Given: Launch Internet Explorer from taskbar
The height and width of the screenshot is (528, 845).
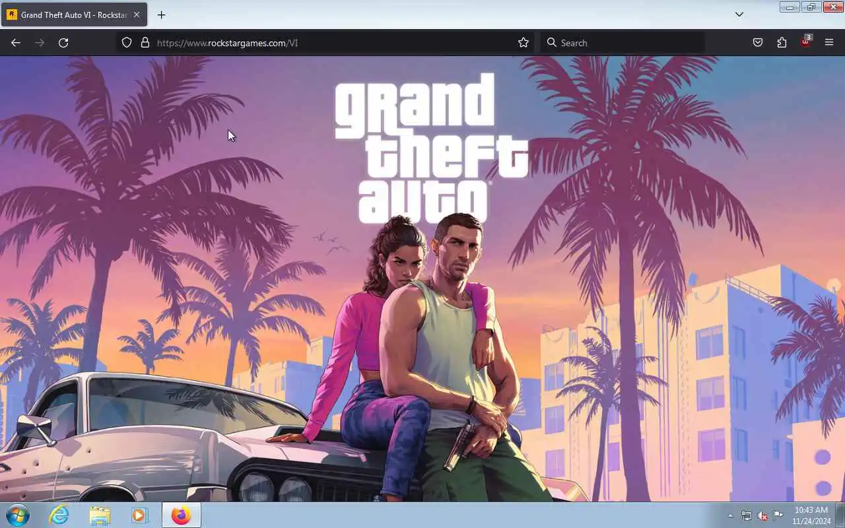Looking at the screenshot, I should [x=59, y=515].
